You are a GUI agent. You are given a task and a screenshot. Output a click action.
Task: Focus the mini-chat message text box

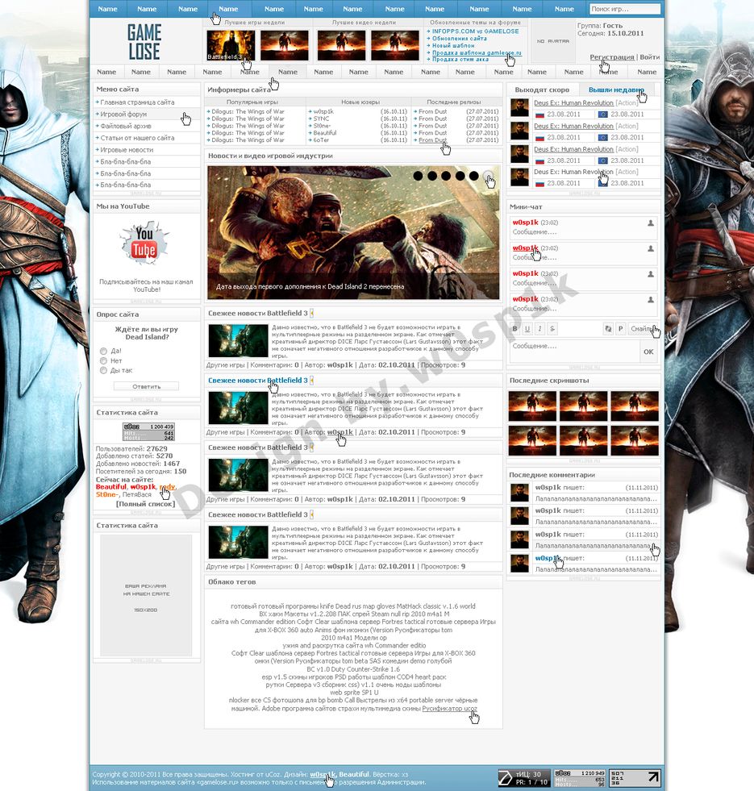pos(574,352)
